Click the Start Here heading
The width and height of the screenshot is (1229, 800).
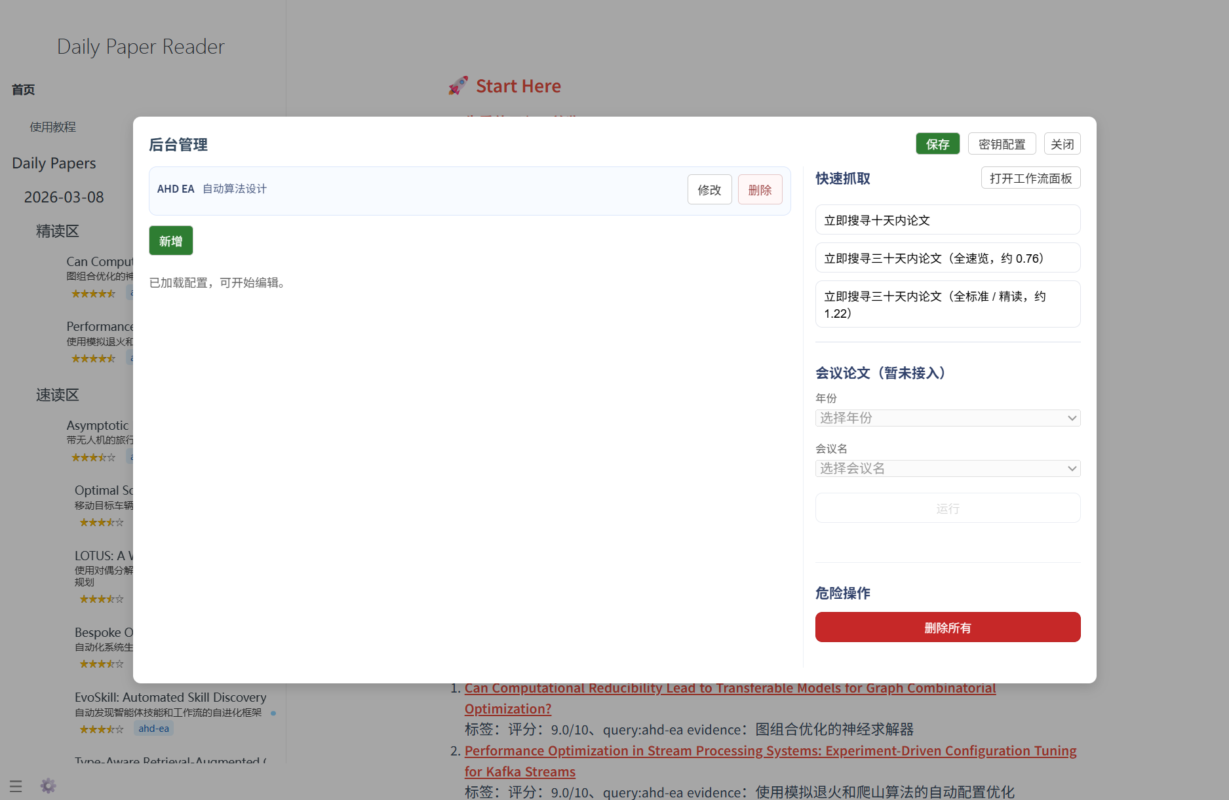518,86
